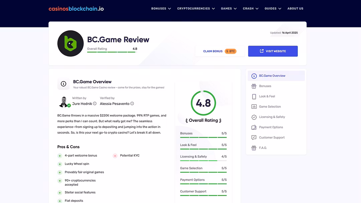Open Jure Hodnik's author link
361x203 pixels.
82,104
